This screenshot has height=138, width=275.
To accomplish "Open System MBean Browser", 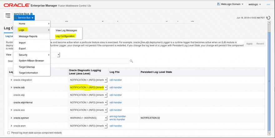I will 32,61.
